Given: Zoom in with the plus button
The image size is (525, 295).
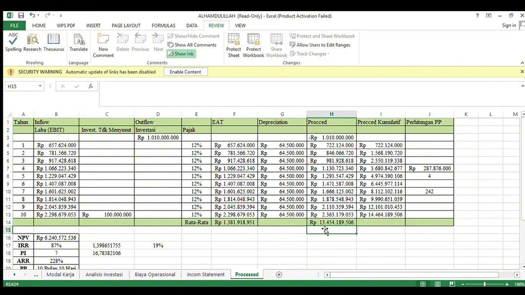Looking at the screenshot, I should tap(507, 284).
